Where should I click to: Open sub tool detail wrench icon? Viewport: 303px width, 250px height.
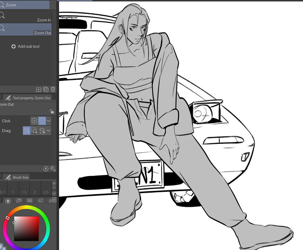coord(52,169)
